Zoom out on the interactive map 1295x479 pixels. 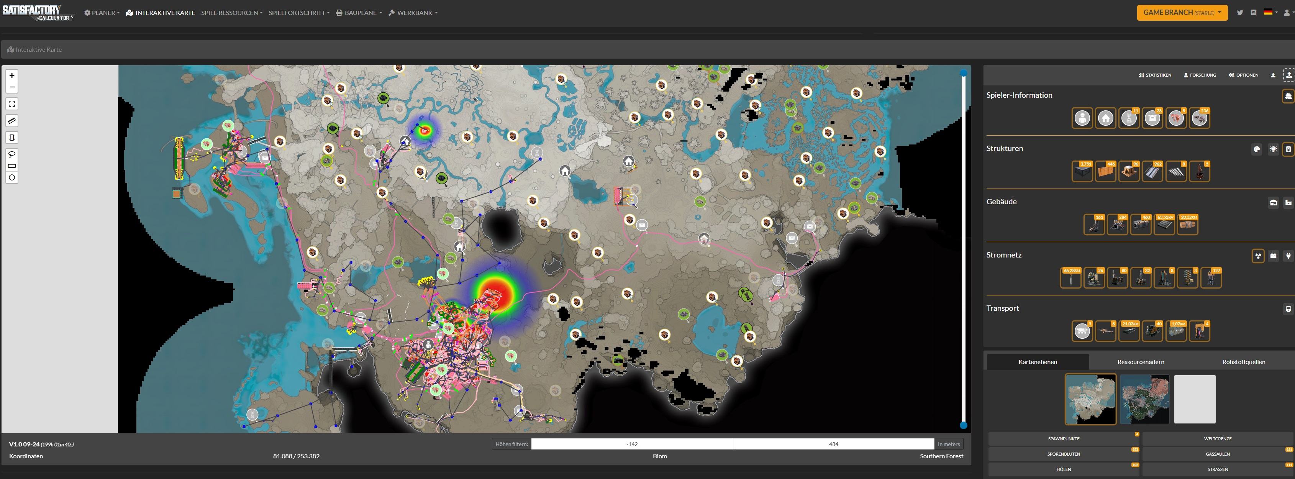[12, 87]
